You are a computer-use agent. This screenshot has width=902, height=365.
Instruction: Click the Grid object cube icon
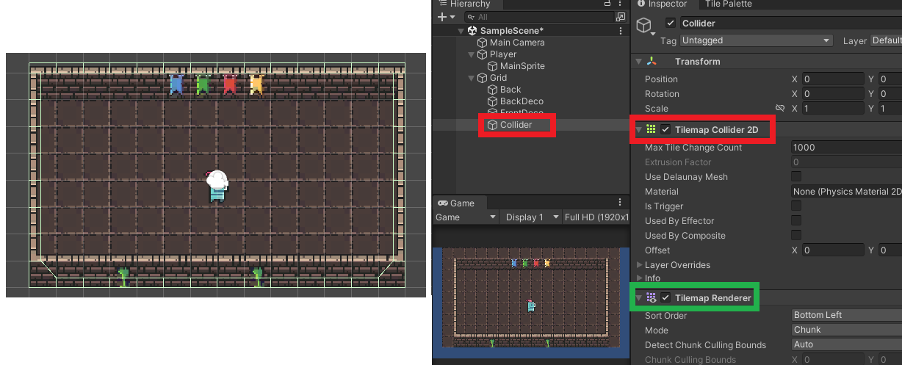pyautogui.click(x=482, y=78)
